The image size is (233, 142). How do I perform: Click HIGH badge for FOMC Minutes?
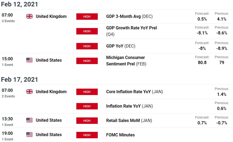click(87, 135)
